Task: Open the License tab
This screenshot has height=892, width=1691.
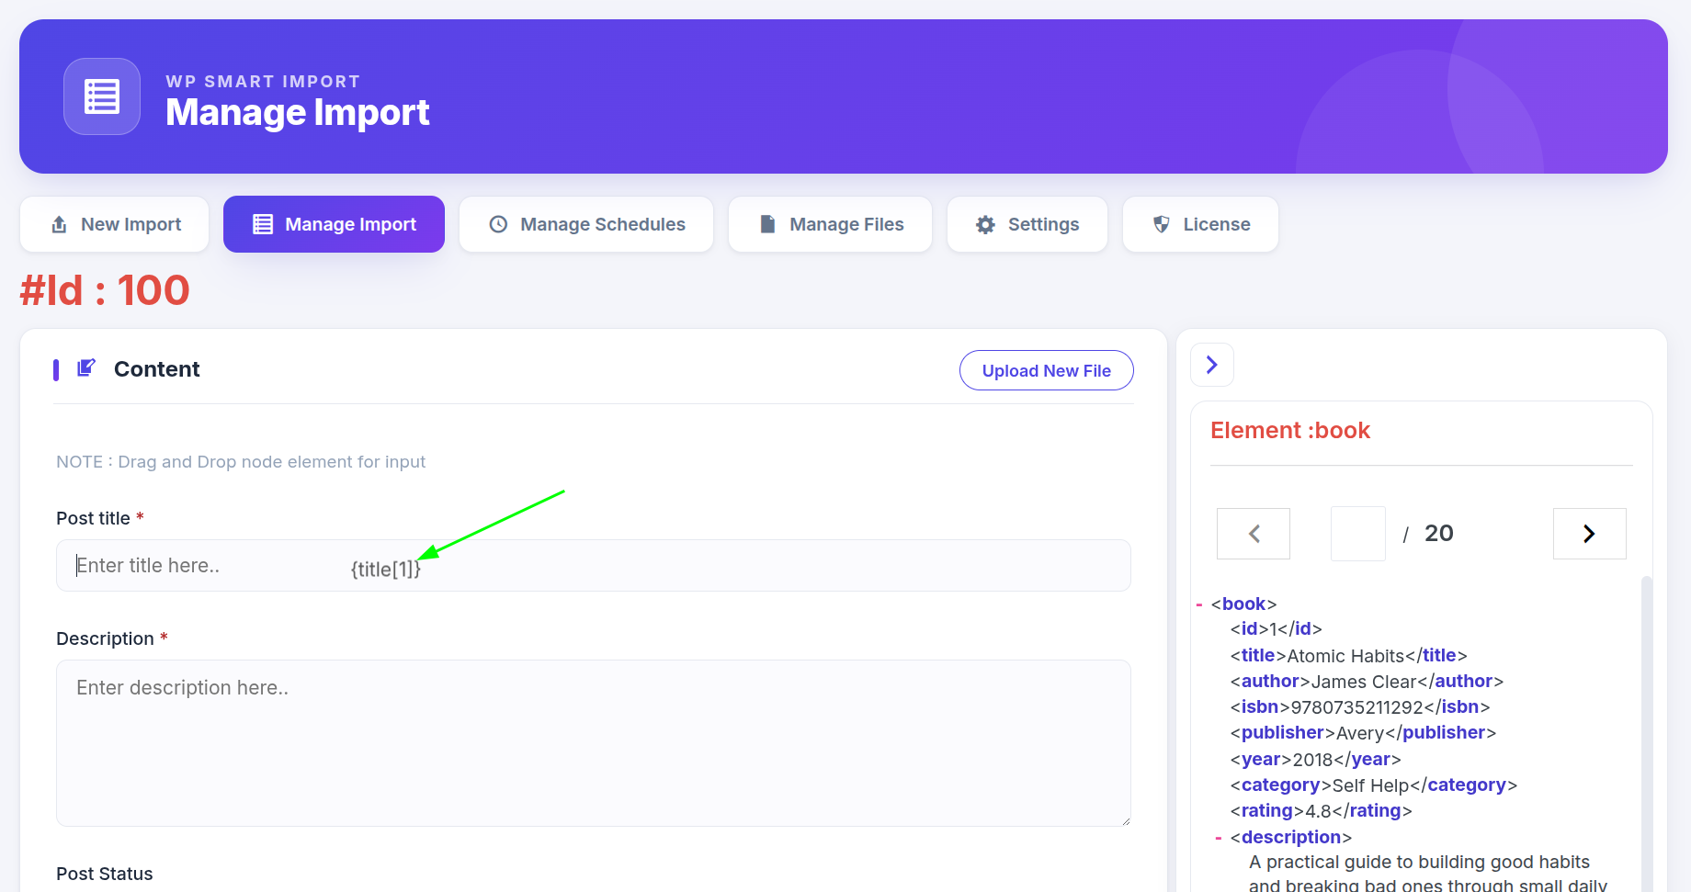Action: pyautogui.click(x=1200, y=224)
